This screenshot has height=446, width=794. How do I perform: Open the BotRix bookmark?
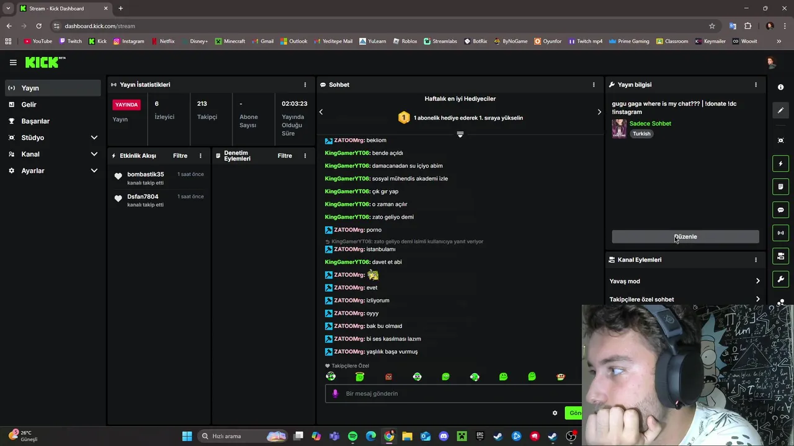pyautogui.click(x=476, y=42)
